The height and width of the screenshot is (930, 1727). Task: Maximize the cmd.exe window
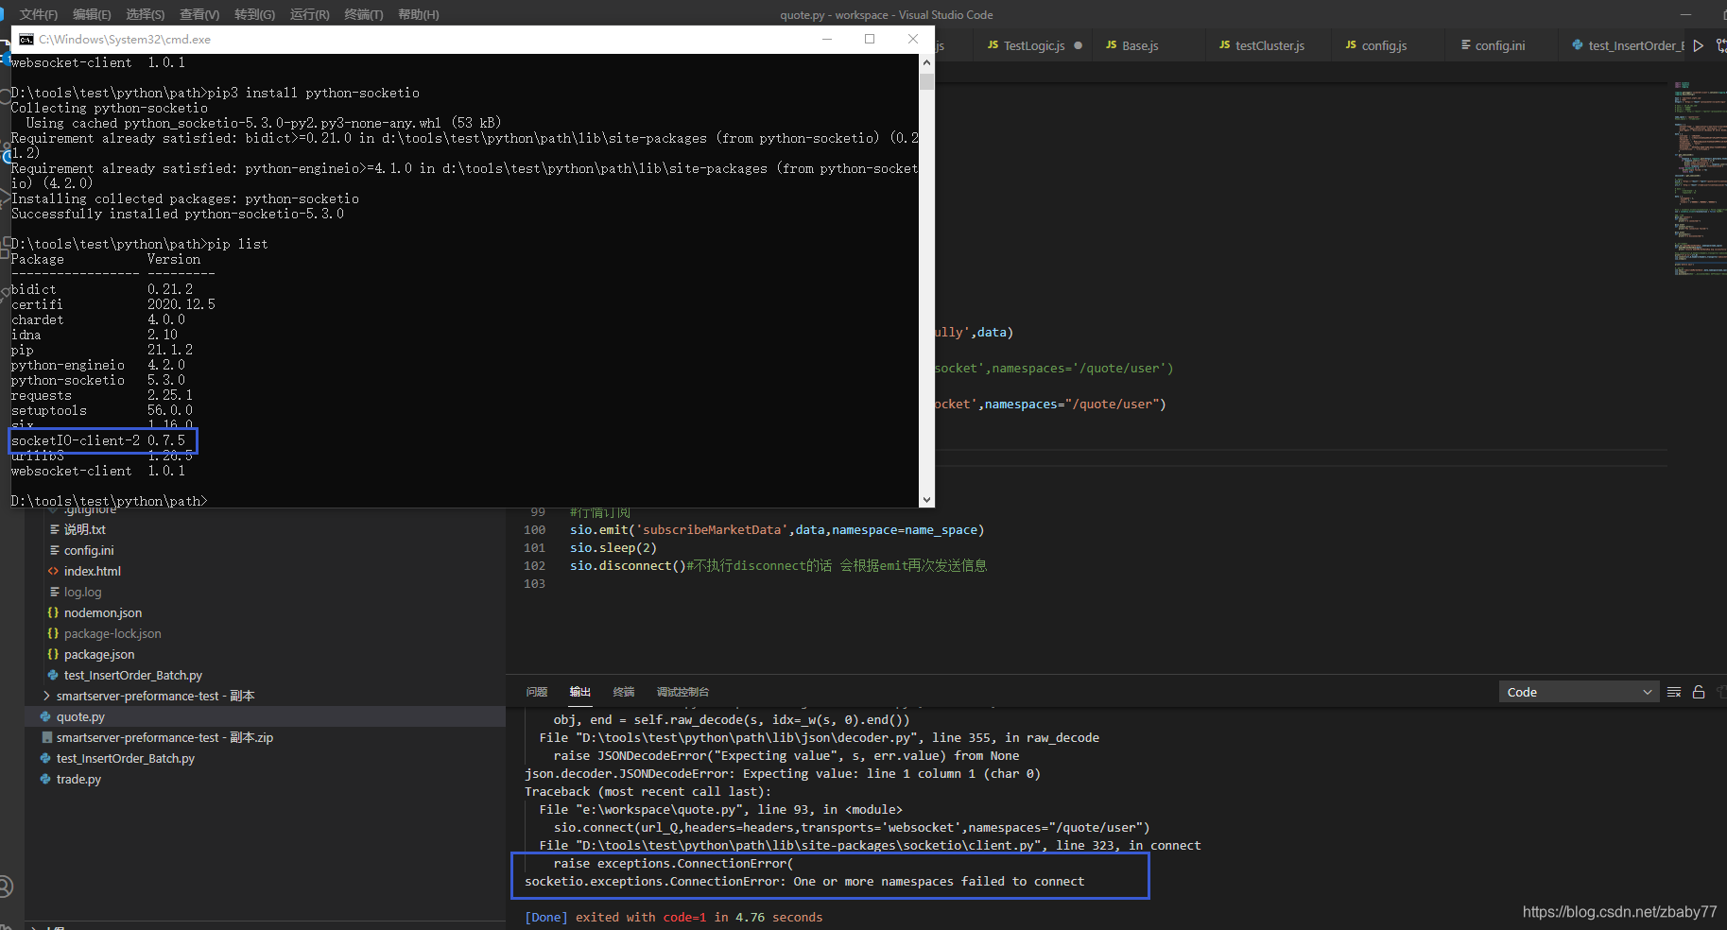coord(870,39)
